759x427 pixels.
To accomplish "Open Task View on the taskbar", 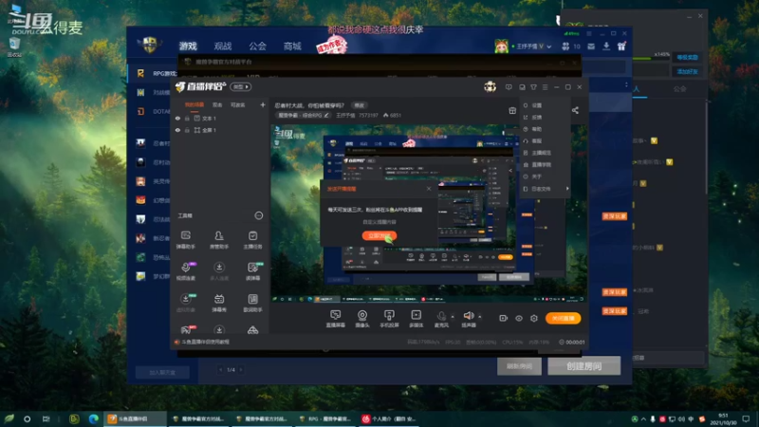I will coord(46,418).
